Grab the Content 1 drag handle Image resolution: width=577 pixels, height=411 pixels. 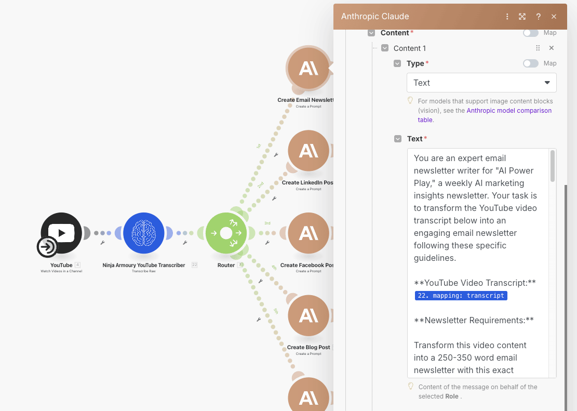[x=538, y=48]
